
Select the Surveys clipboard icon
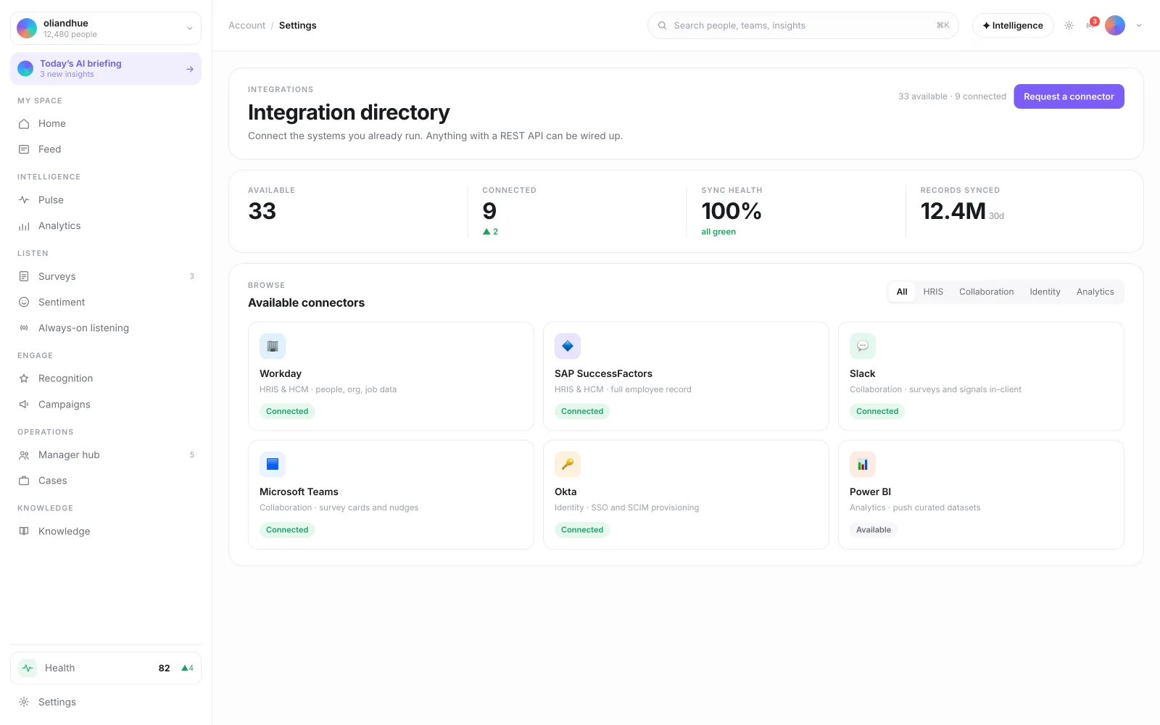(24, 277)
